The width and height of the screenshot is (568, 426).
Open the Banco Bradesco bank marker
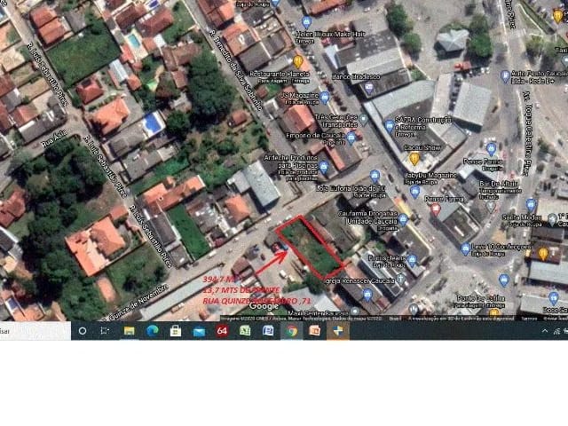point(369,87)
